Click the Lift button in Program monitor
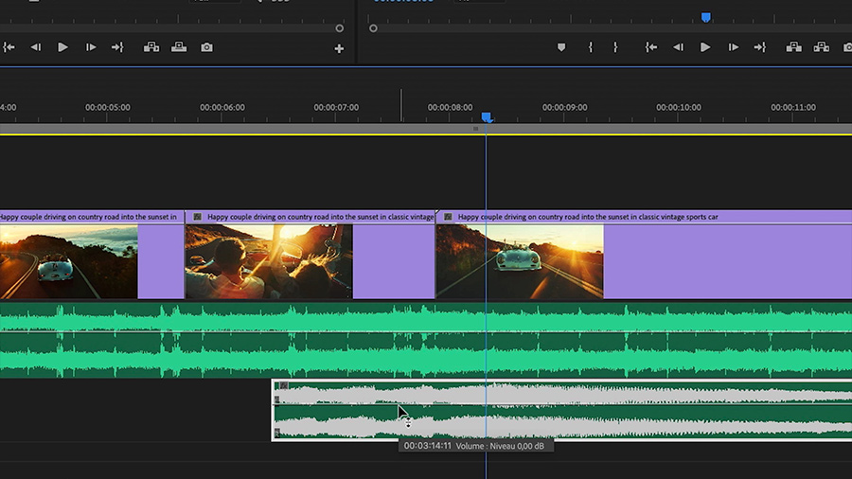Viewport: 852px width, 479px height. [x=793, y=47]
